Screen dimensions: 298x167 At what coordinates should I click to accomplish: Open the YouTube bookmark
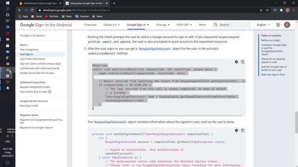coord(52,17)
